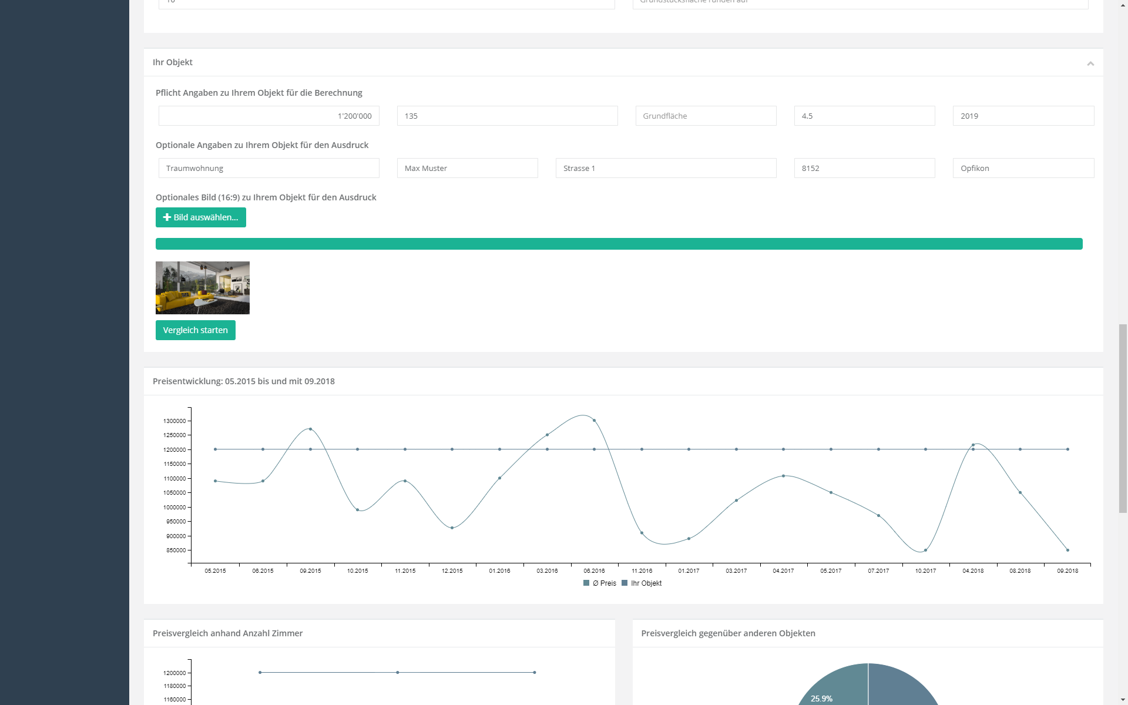Click the scrollbar down arrow
Viewport: 1128px width, 705px height.
1123,700
